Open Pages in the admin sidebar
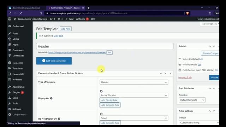The height and width of the screenshot is (127, 226). click(x=15, y=45)
